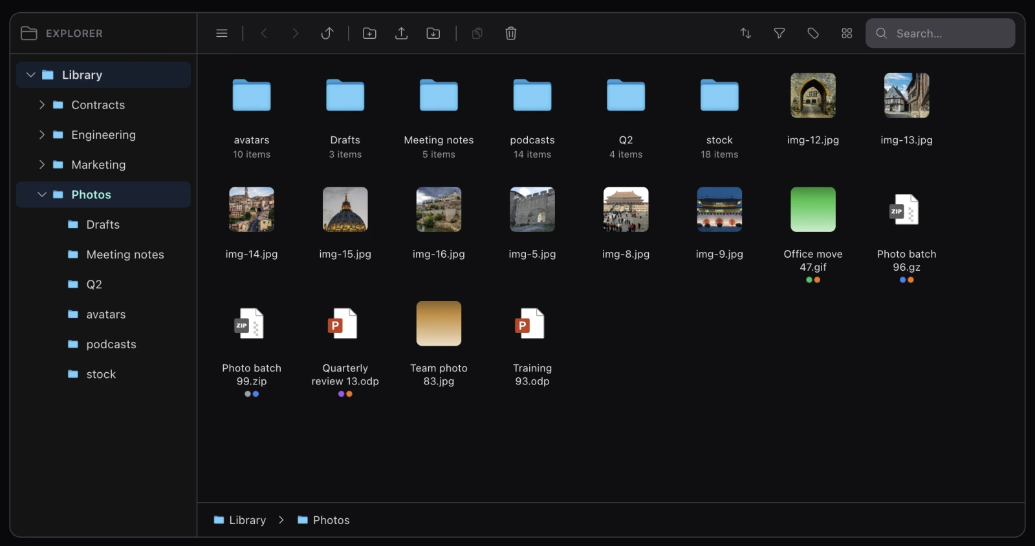Screen dimensions: 1035x546
Task: Click the "Photo batch 99.zip" file name
Action: (x=252, y=375)
